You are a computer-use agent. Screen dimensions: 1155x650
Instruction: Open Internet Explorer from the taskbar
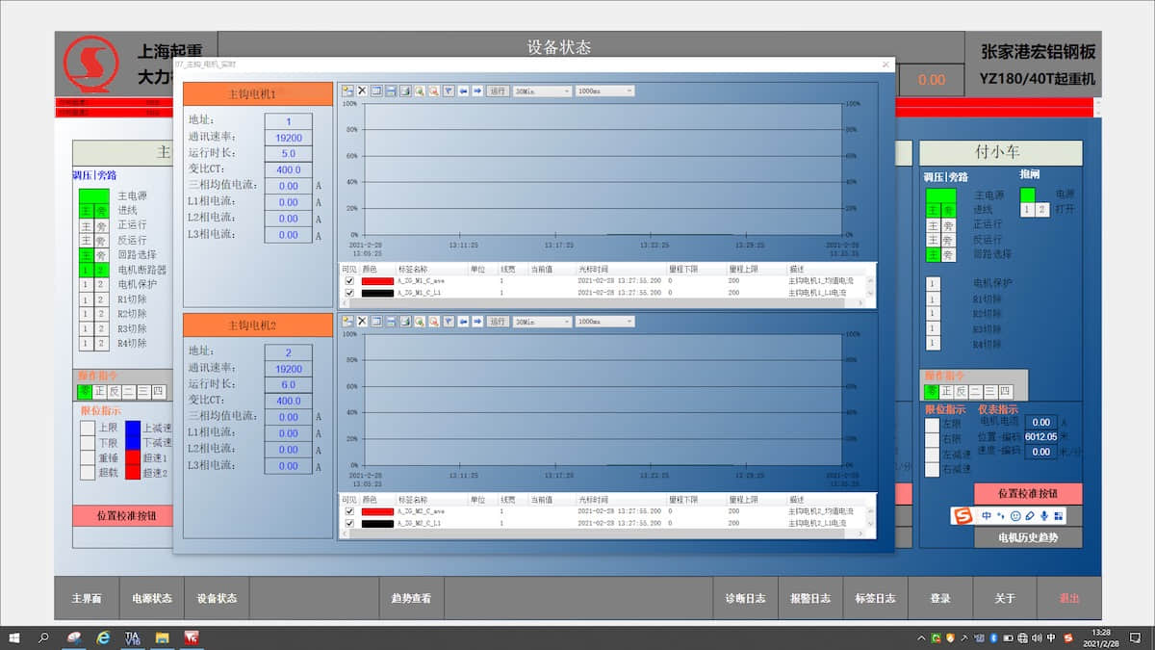coord(103,637)
